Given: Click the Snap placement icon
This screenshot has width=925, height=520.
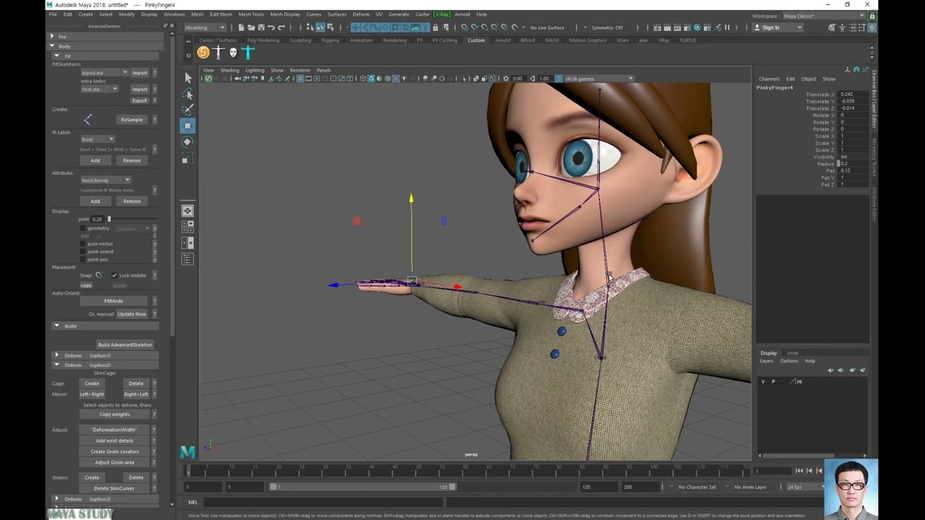Looking at the screenshot, I should tap(99, 275).
